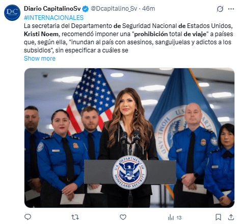Click the Homeland Security podium seal in photo
The height and width of the screenshot is (224, 240).
tap(129, 172)
